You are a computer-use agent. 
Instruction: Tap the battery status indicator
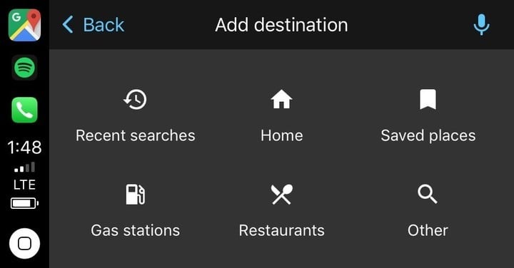[x=24, y=204]
